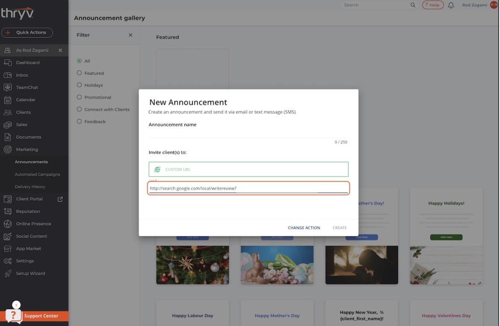
Task: Click the Help button
Action: point(433,5)
